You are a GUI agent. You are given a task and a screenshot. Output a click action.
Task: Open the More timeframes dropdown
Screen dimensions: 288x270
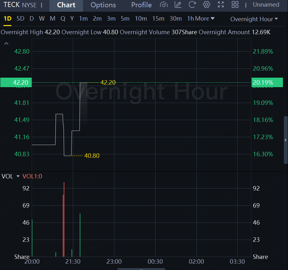[x=205, y=19]
